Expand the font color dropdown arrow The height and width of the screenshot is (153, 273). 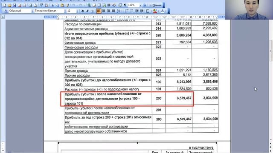pyautogui.click(x=166, y=11)
